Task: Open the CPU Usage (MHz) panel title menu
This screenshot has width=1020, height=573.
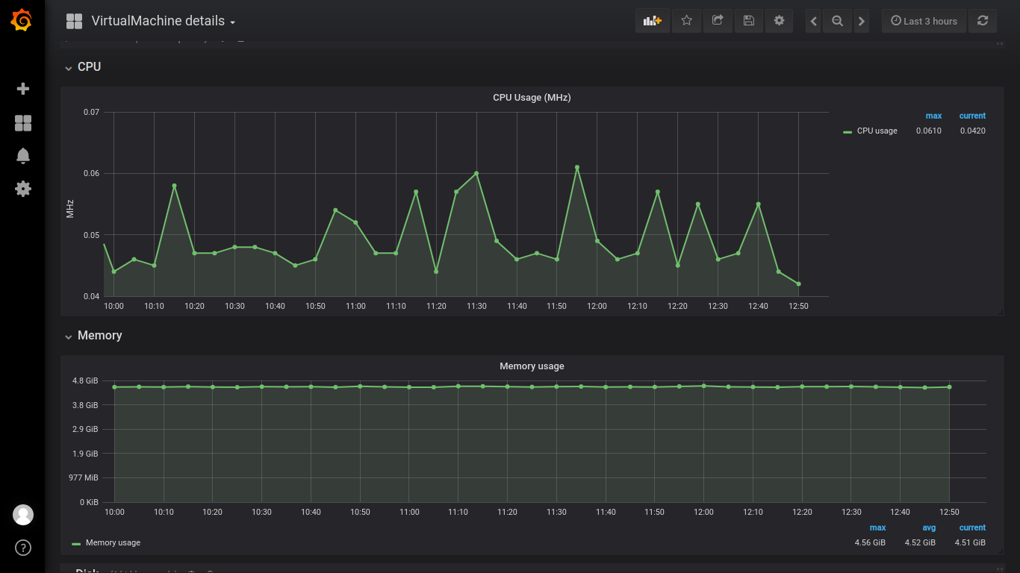Action: pos(532,98)
